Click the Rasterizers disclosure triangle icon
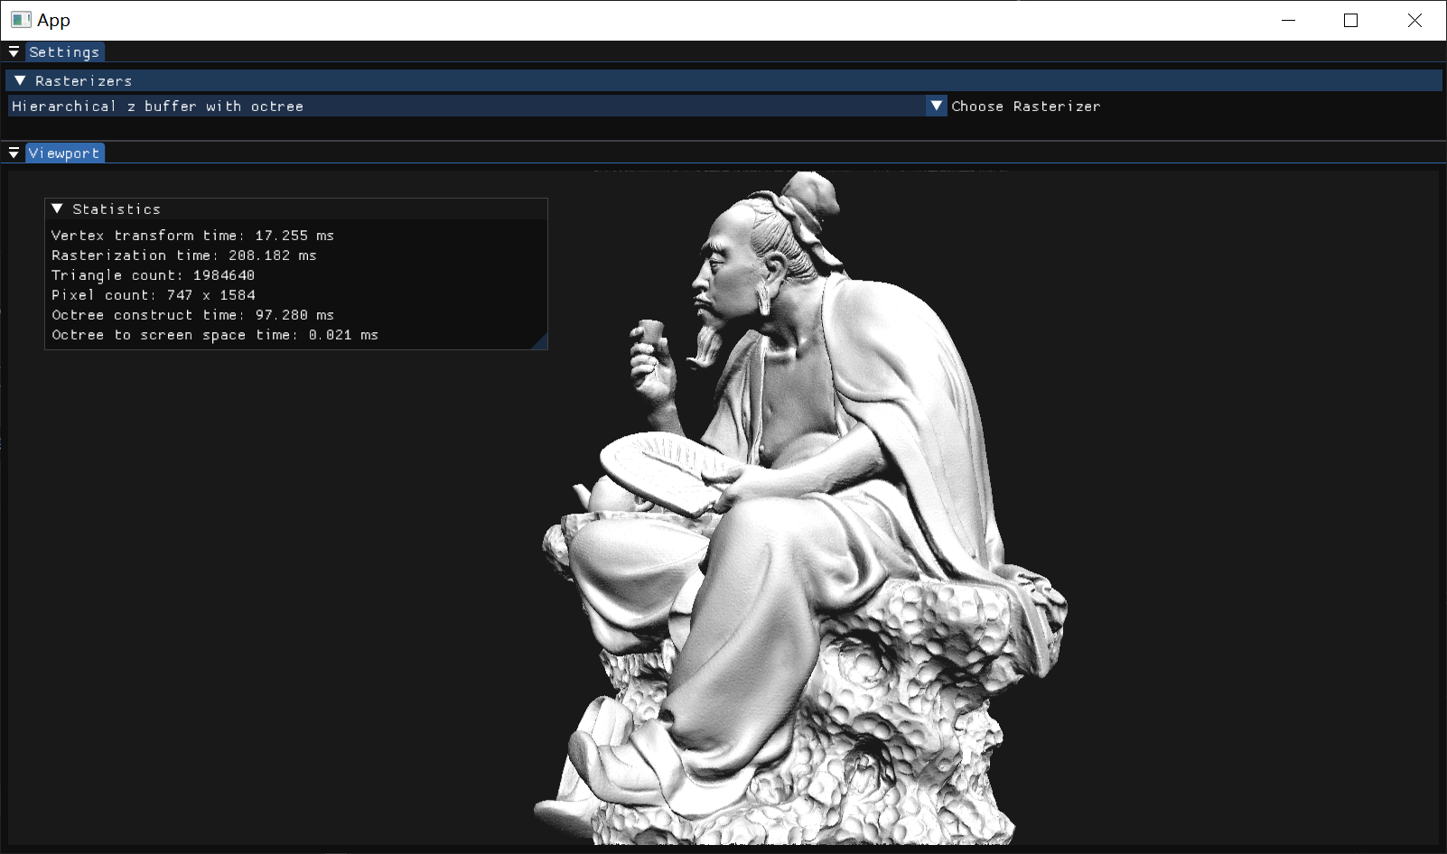1447x854 pixels. [x=20, y=80]
